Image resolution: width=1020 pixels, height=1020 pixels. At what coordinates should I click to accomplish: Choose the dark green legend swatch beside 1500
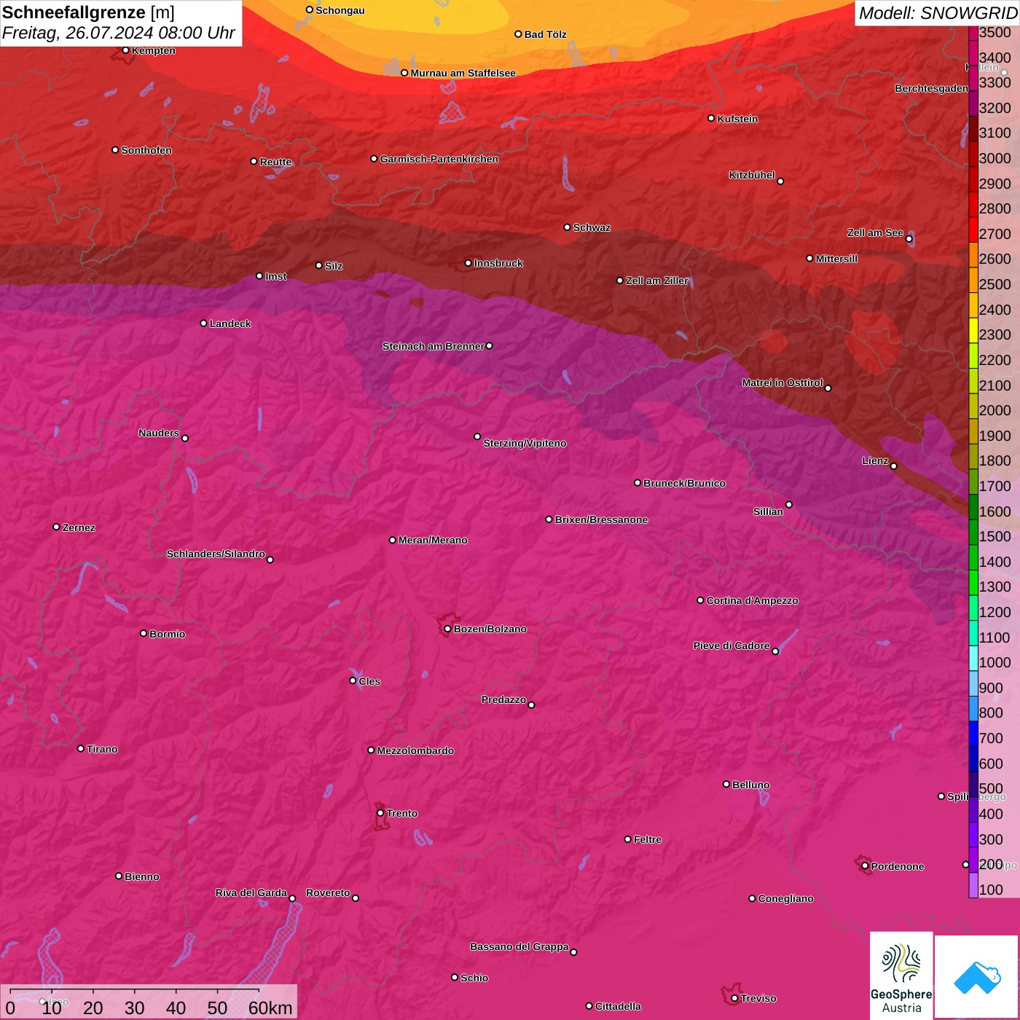click(x=973, y=533)
